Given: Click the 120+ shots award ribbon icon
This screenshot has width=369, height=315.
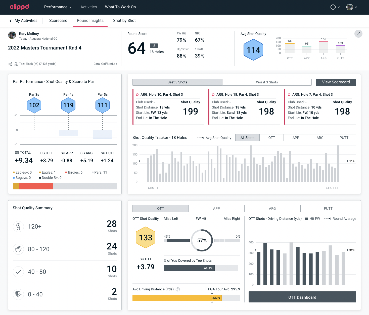Looking at the screenshot, I should [x=18, y=227].
